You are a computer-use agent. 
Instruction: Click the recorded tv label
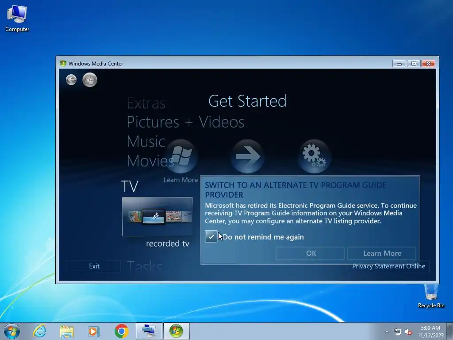(x=168, y=243)
